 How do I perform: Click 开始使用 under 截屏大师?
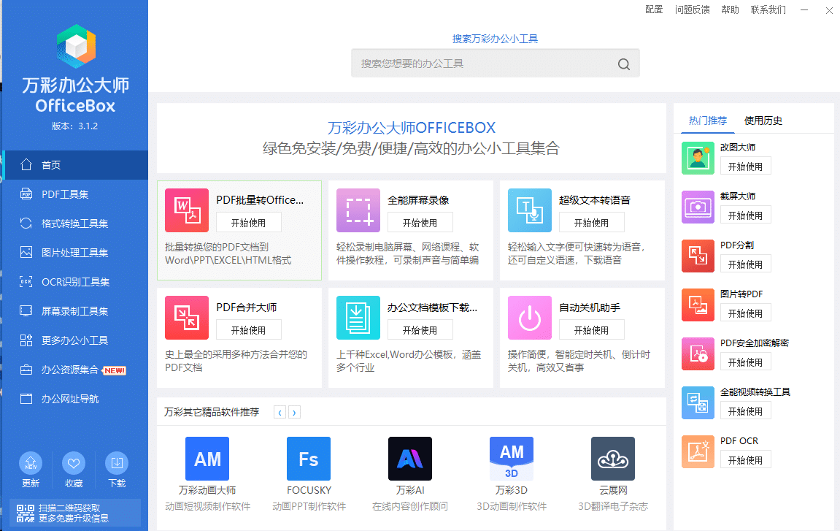point(745,215)
